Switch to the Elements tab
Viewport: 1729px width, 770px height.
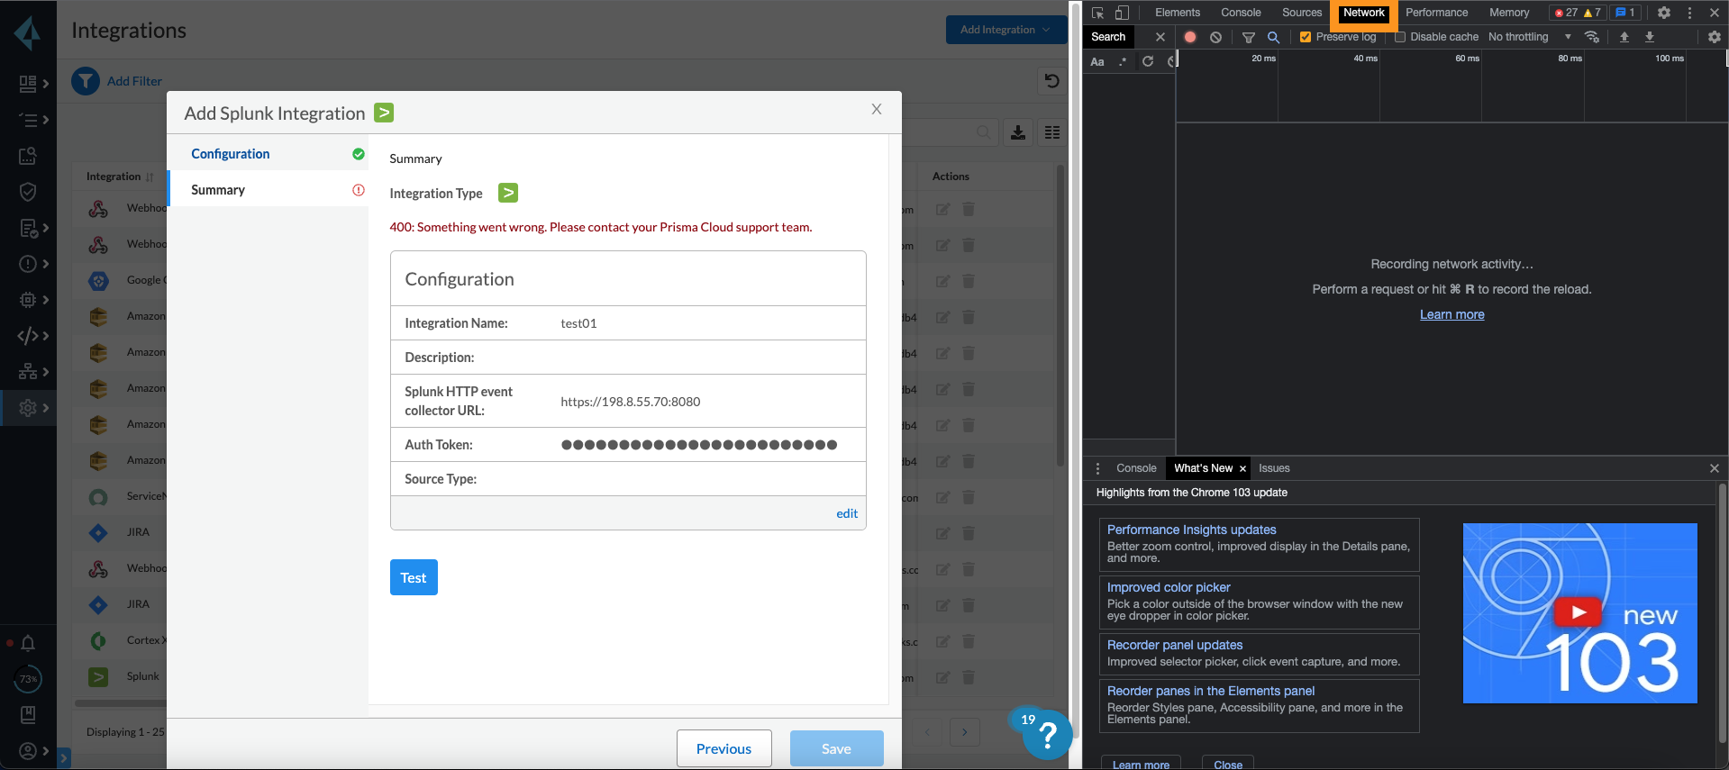tap(1178, 13)
